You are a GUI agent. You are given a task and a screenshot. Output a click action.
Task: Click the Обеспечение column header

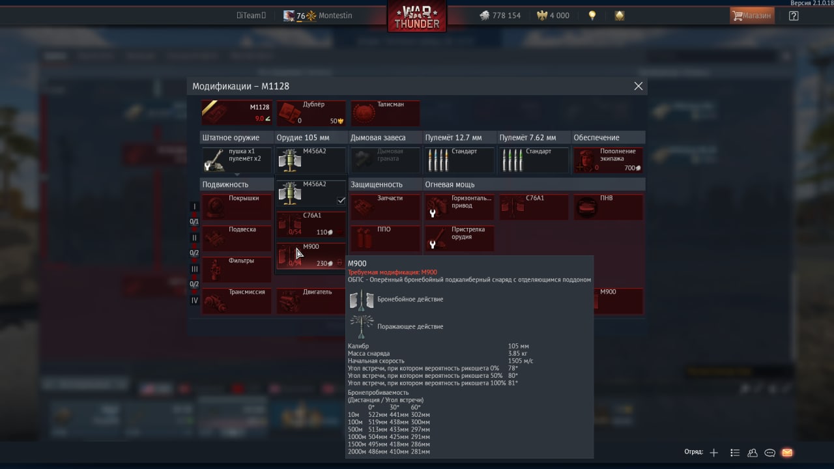tap(596, 137)
